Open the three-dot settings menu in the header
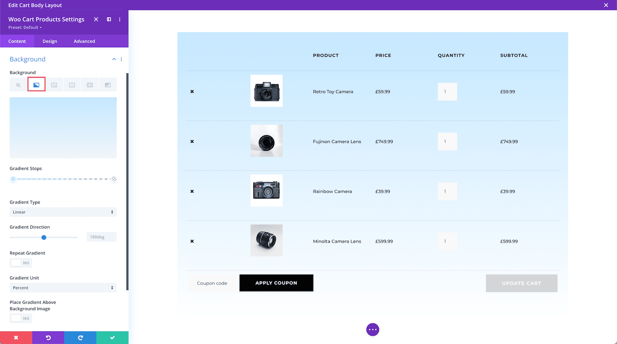 coord(120,20)
